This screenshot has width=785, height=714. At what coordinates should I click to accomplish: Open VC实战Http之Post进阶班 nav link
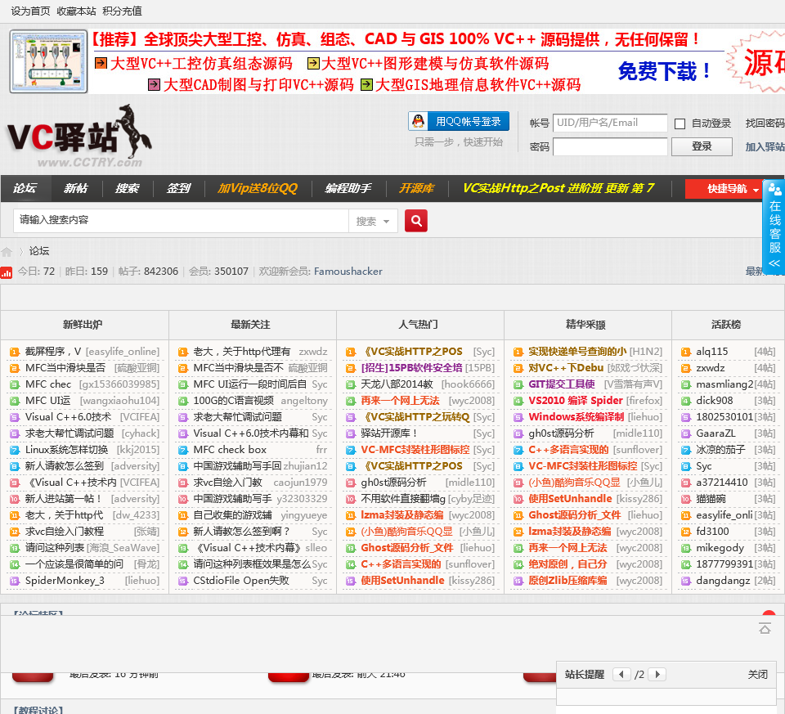558,188
